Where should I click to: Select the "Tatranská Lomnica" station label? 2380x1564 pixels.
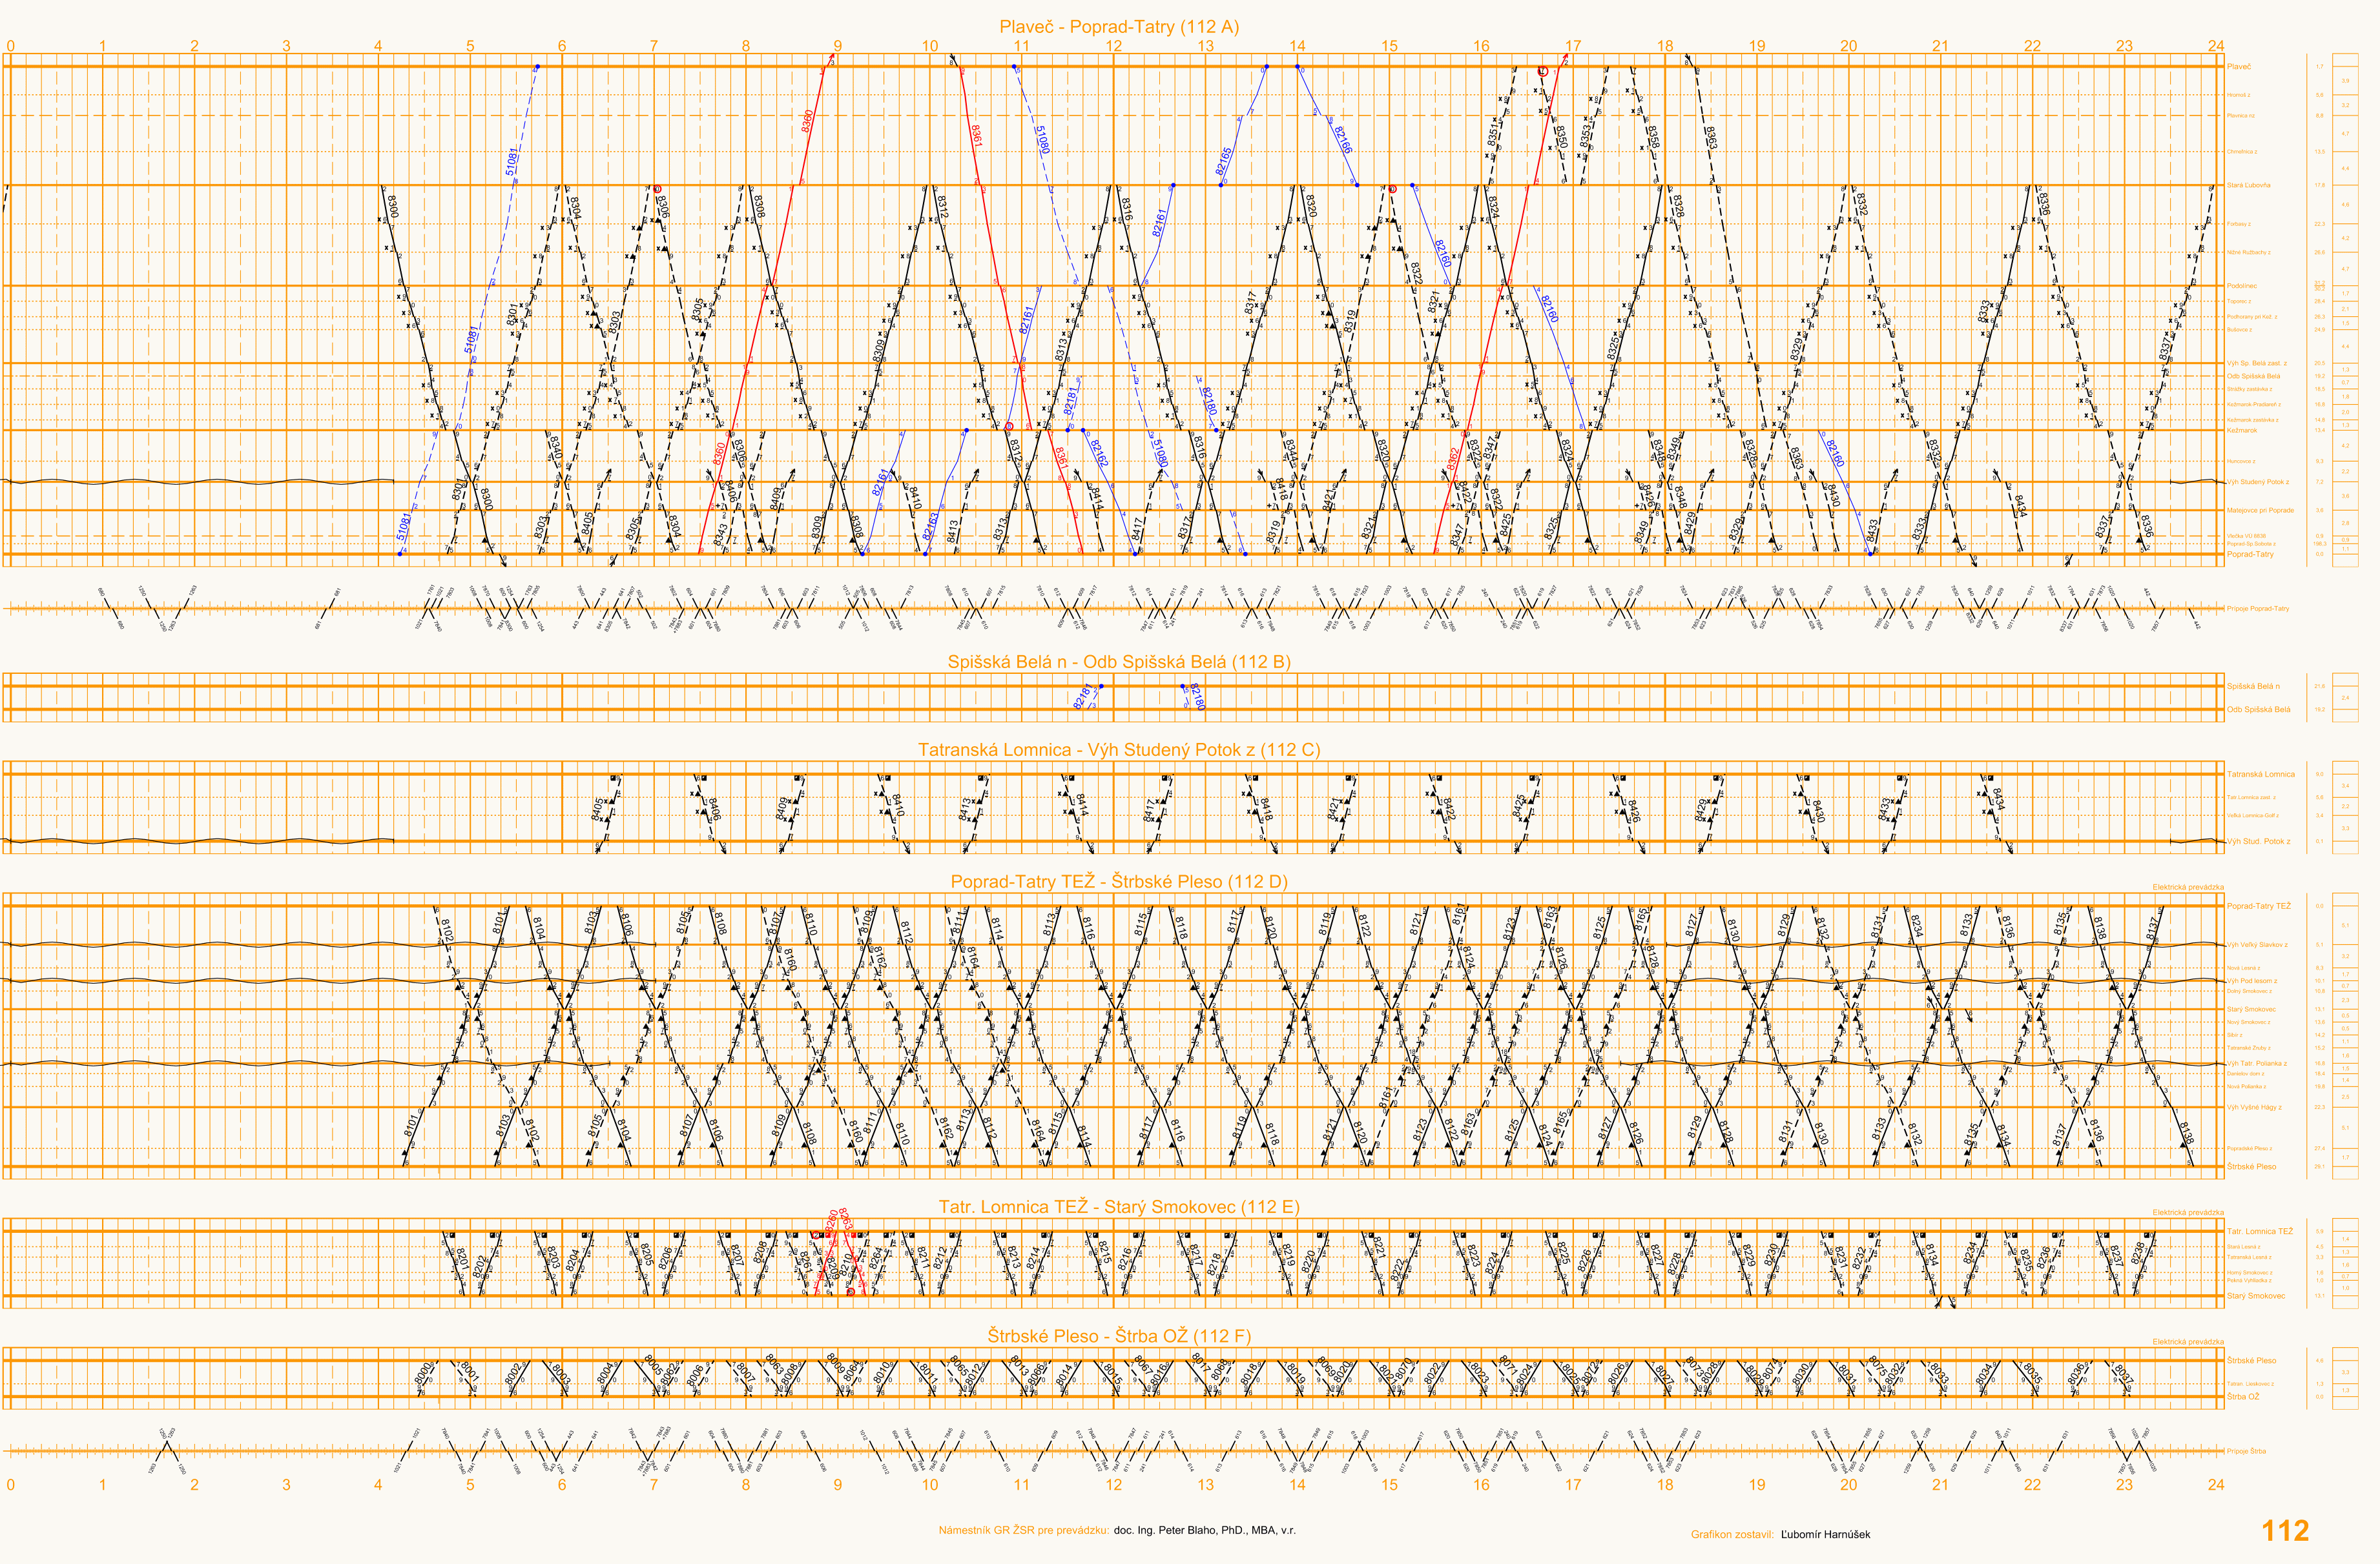coord(2260,775)
